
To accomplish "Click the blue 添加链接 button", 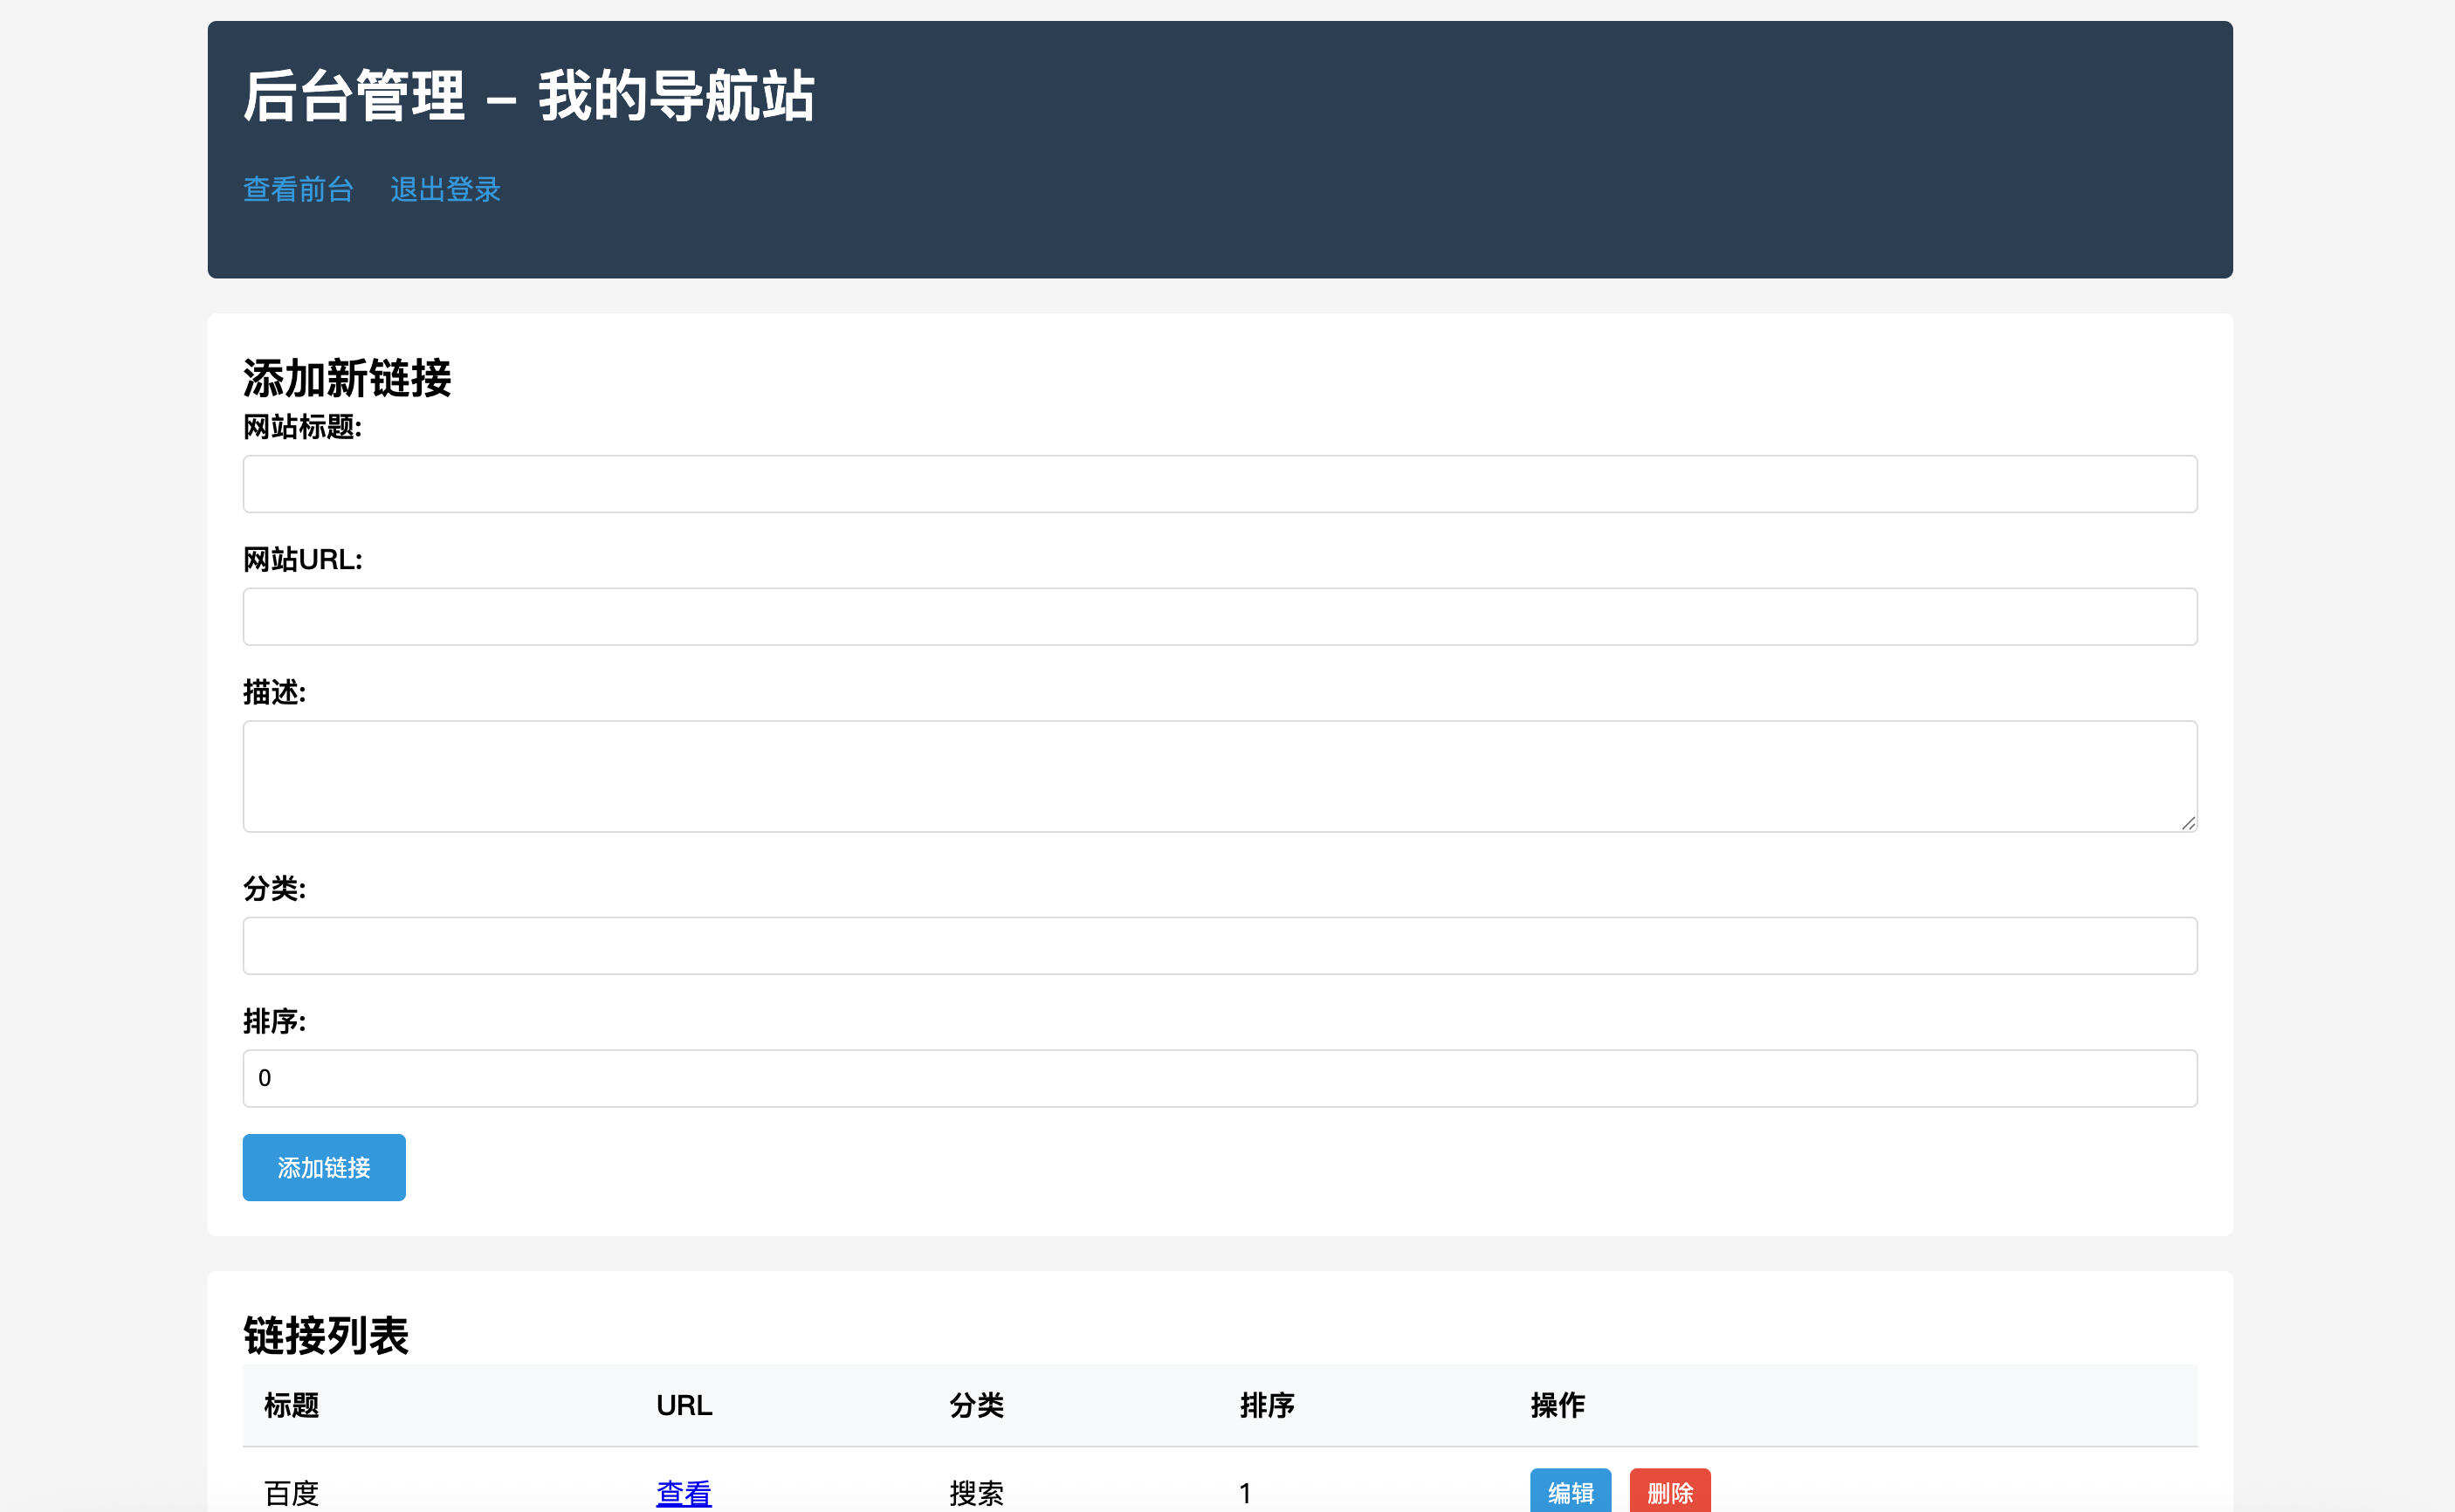I will click(x=323, y=1167).
